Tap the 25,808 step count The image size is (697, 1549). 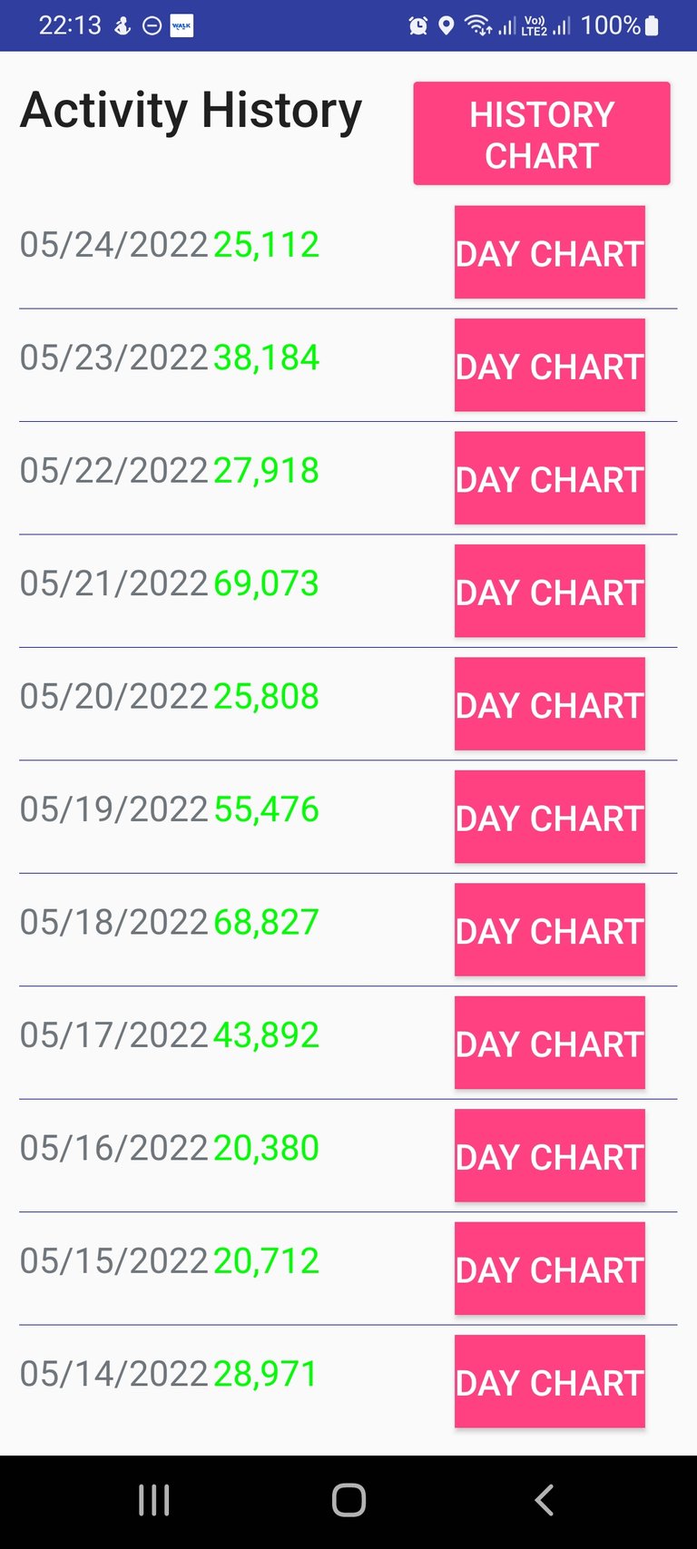coord(266,697)
